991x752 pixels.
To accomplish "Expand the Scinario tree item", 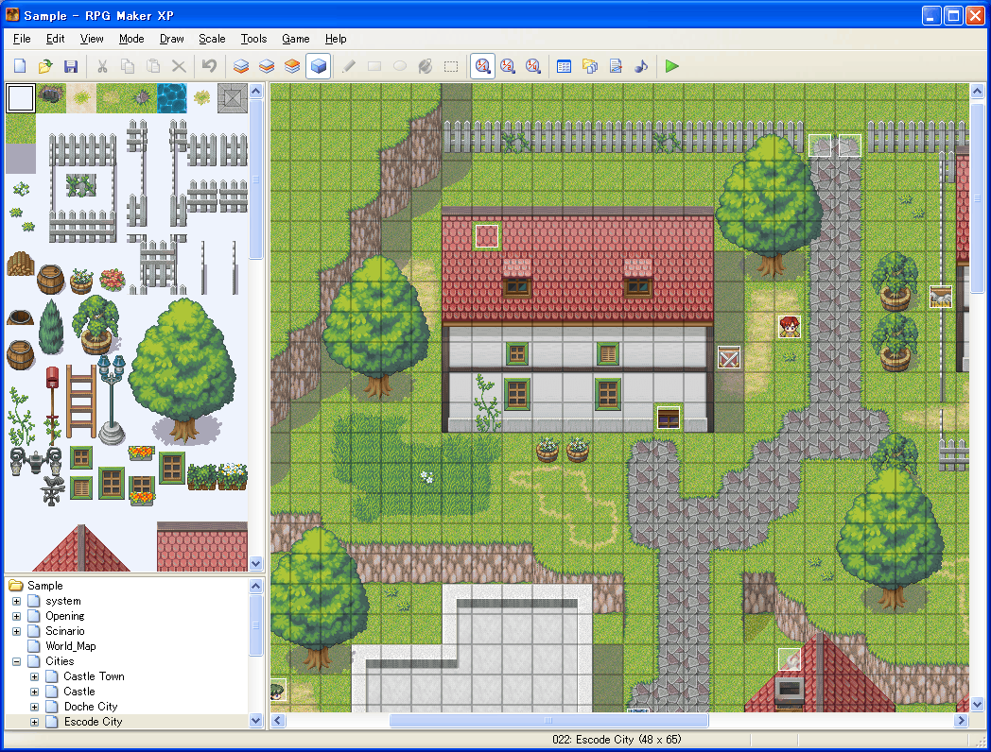I will (16, 631).
